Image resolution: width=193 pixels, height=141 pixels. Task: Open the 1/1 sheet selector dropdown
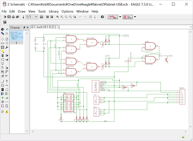32,17
